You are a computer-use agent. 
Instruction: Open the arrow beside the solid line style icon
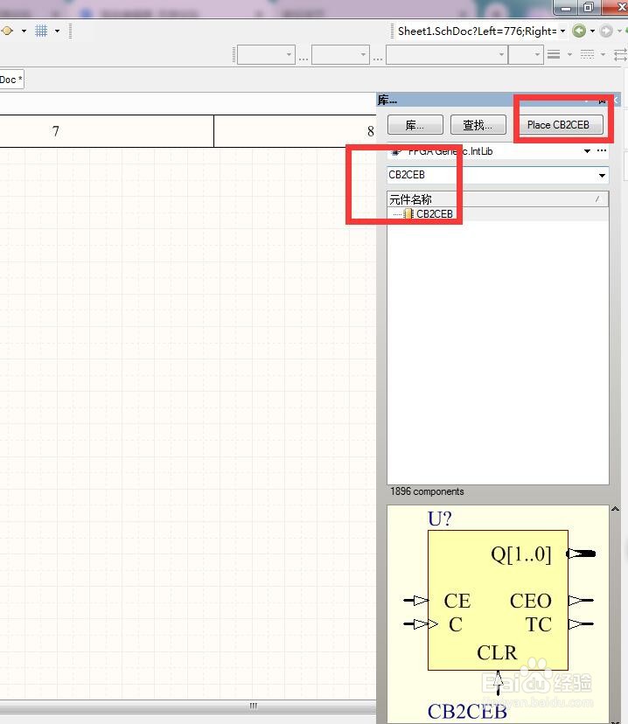point(569,54)
